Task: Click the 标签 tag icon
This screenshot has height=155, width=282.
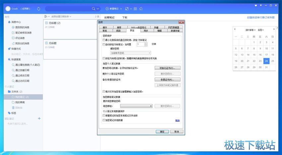Action: [9, 113]
